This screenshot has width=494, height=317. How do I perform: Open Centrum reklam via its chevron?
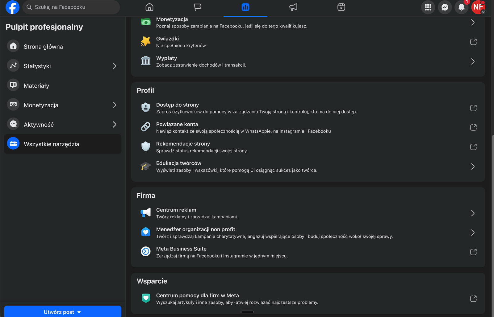(x=472, y=213)
